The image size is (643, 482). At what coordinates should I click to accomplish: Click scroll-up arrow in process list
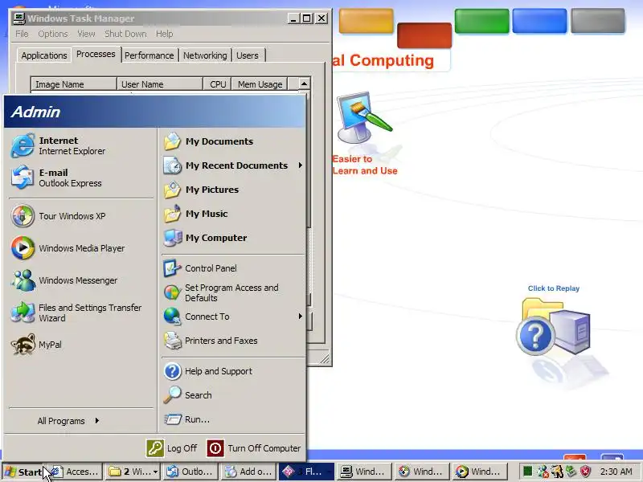(x=304, y=84)
